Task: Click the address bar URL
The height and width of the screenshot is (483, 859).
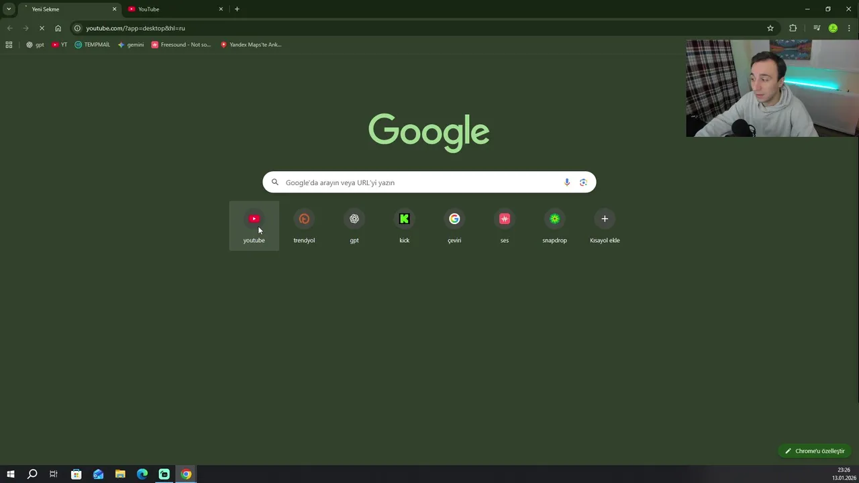Action: (x=136, y=28)
